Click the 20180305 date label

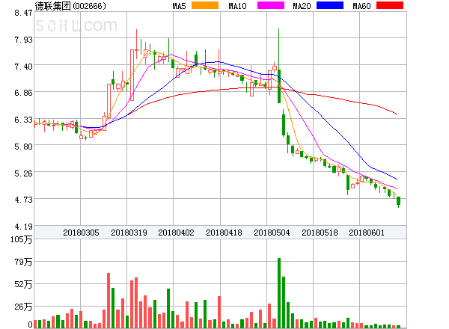pos(81,233)
